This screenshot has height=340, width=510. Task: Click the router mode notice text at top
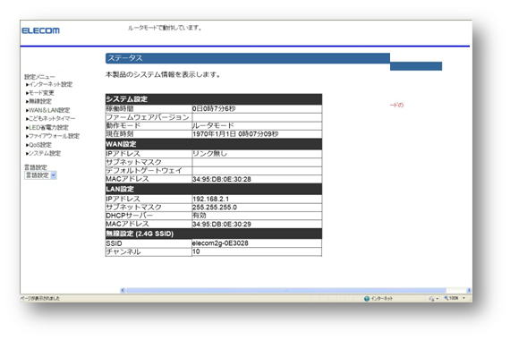coord(165,28)
